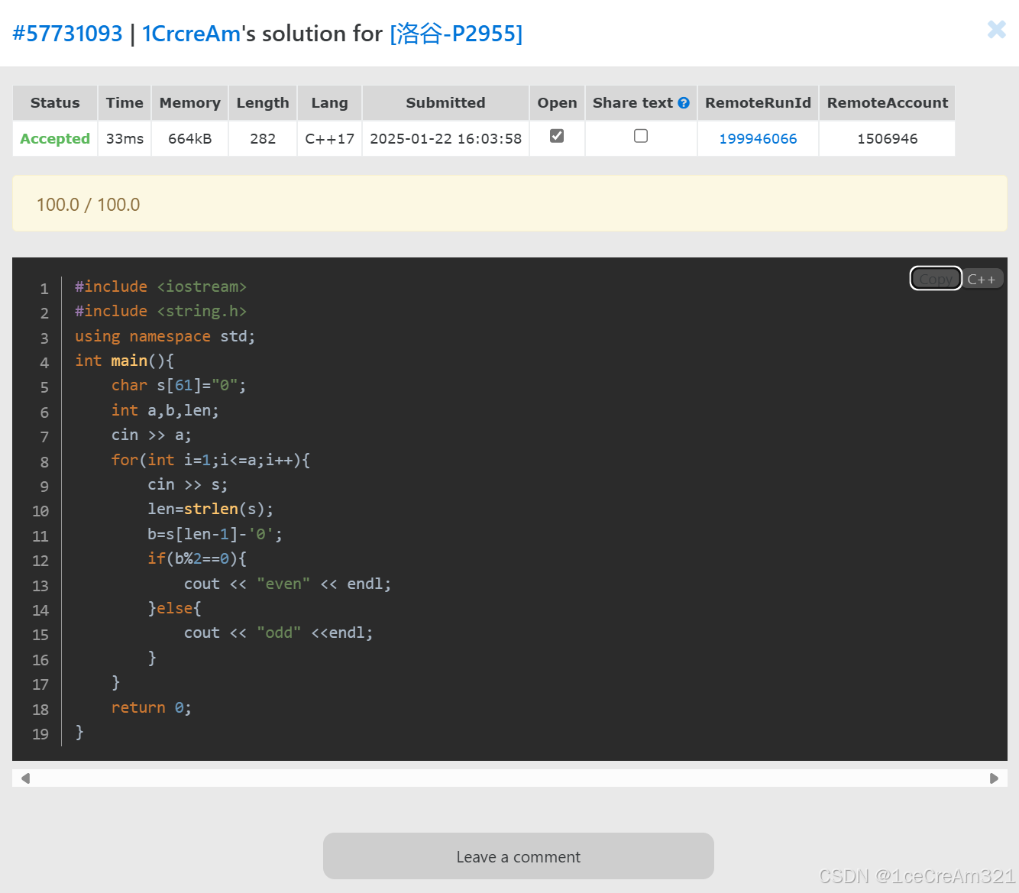Click the C++ language badge
The width and height of the screenshot is (1019, 893).
982,278
